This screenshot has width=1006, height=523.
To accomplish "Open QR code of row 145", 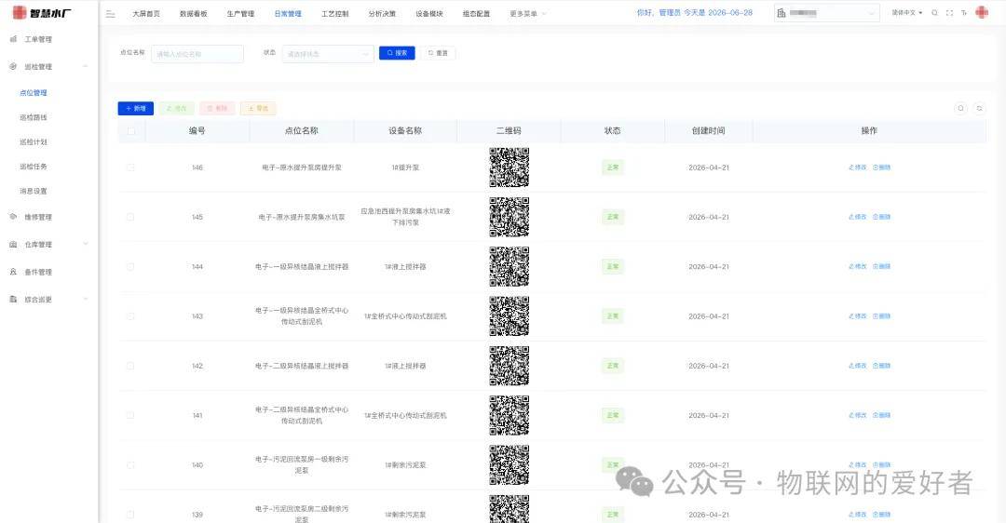I will point(510,217).
